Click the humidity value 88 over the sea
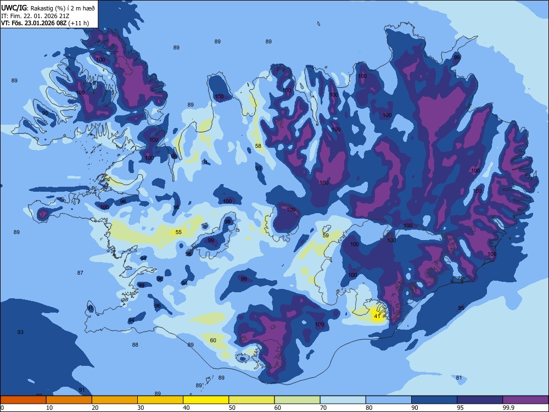Viewport: 549px width, 412px height. click(x=135, y=345)
